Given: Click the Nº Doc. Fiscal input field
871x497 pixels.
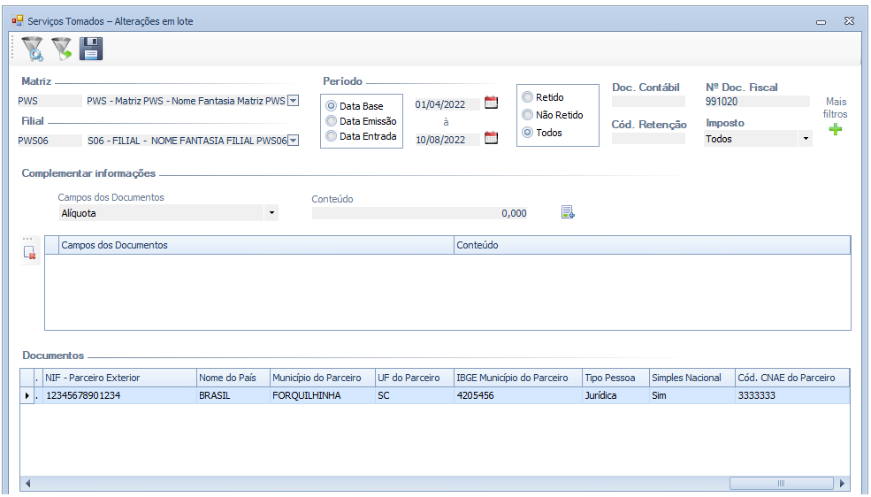Looking at the screenshot, I should pos(756,102).
